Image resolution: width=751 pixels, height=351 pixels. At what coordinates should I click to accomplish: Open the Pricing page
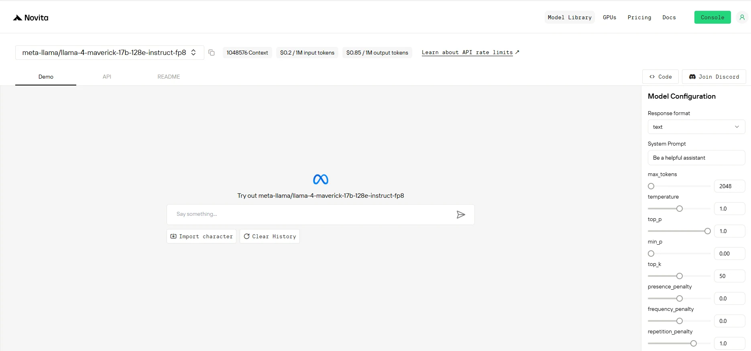point(639,17)
